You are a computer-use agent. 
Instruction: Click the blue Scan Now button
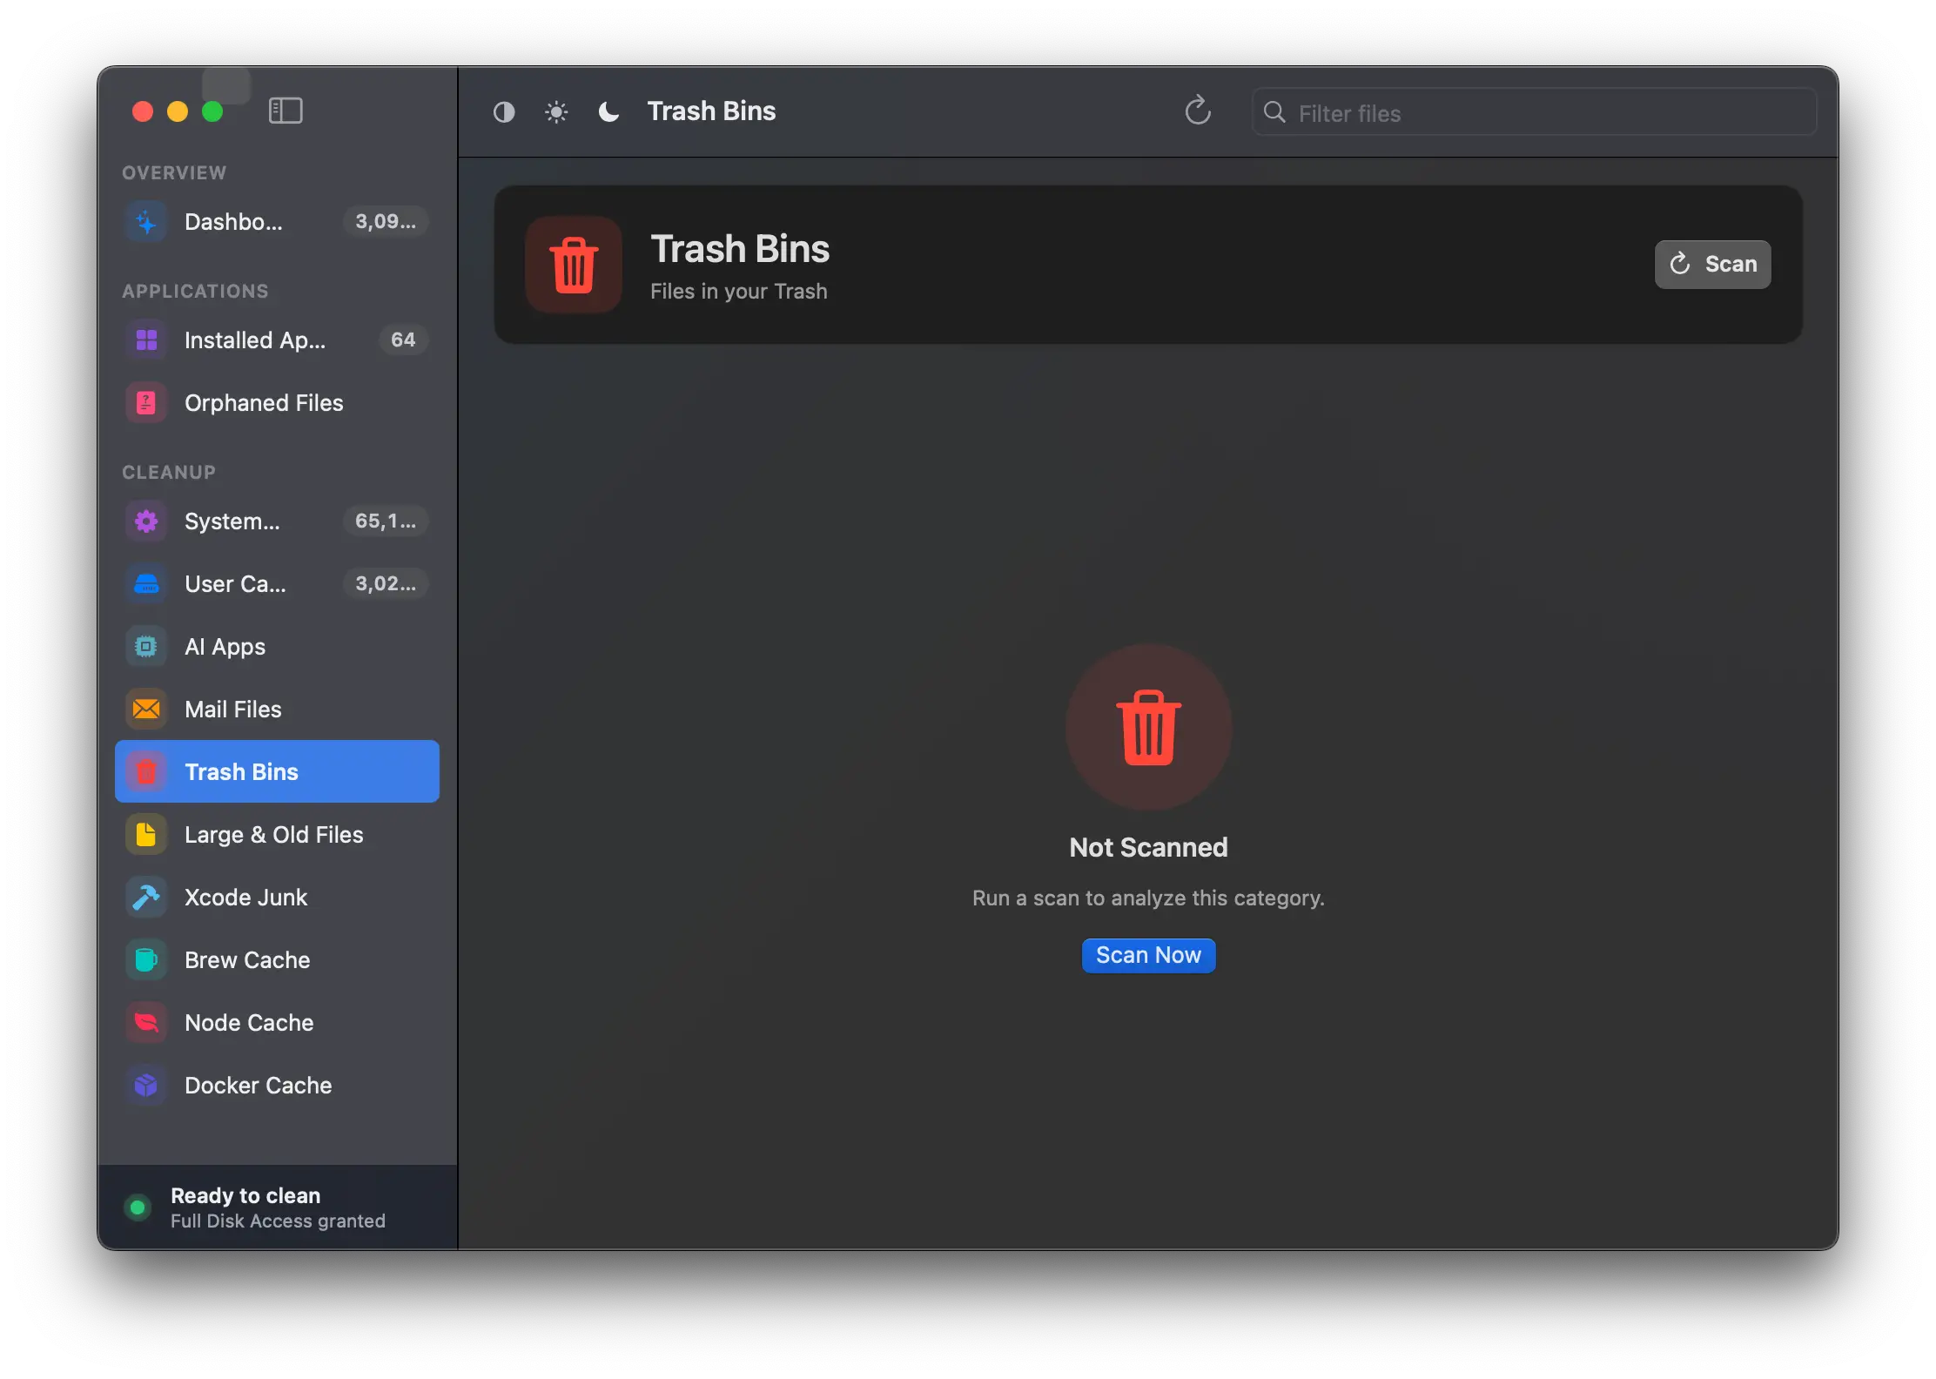tap(1148, 955)
